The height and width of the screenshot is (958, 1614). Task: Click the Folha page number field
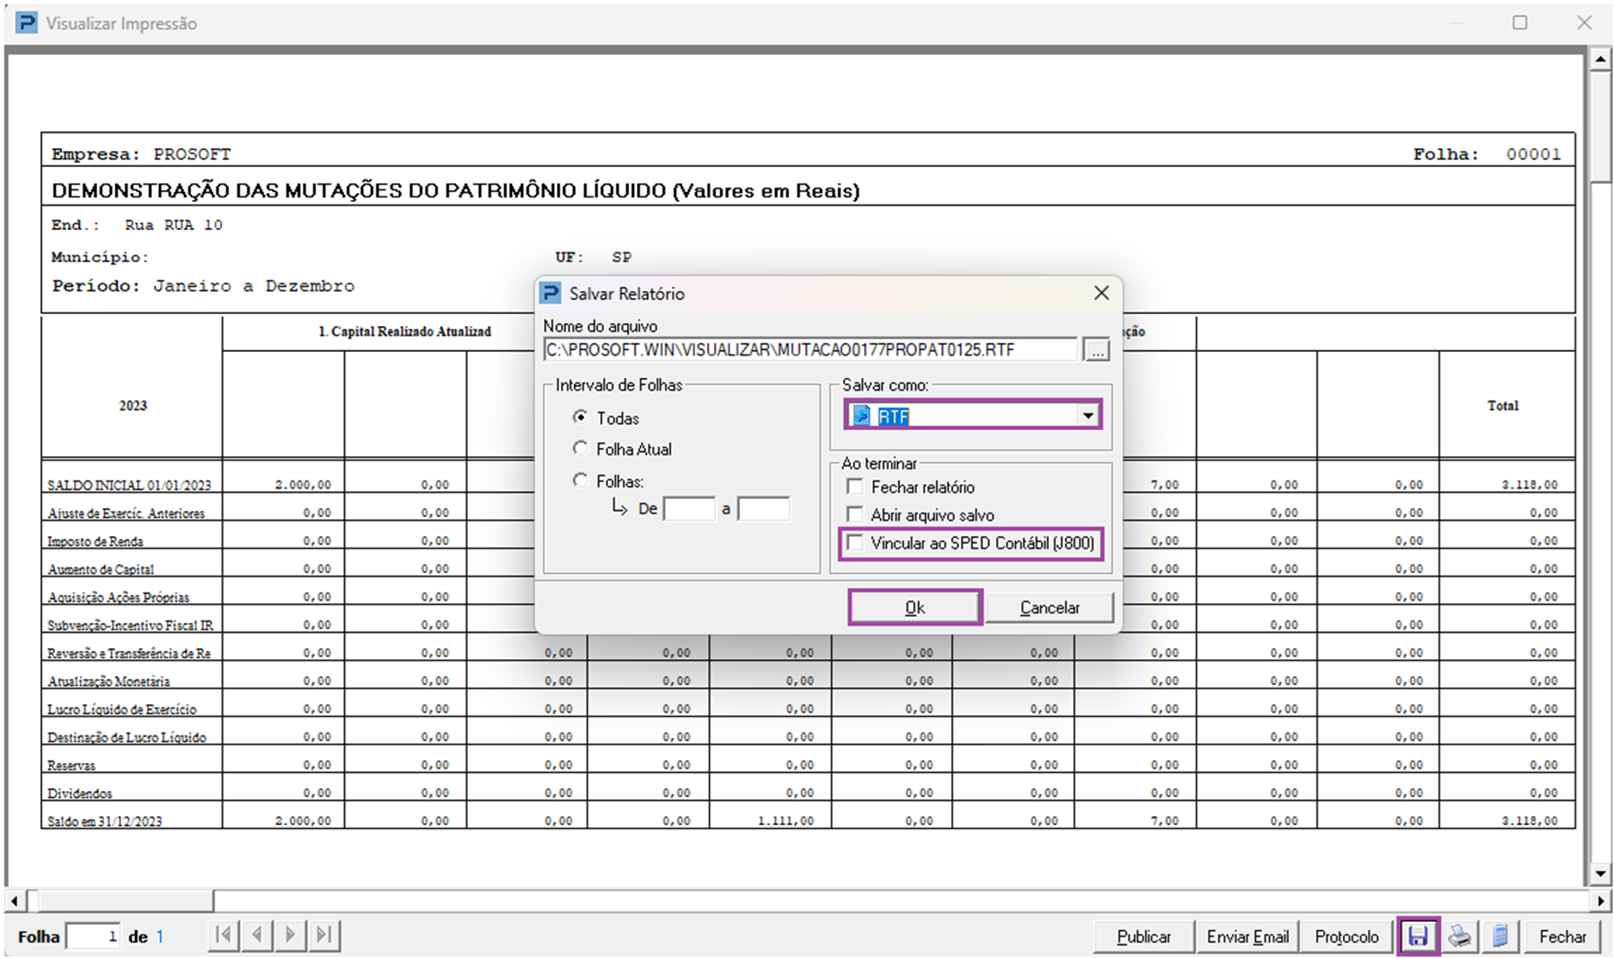[93, 936]
